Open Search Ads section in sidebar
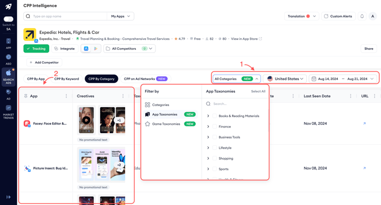Viewport: 381px width, 205px height. (x=8, y=77)
